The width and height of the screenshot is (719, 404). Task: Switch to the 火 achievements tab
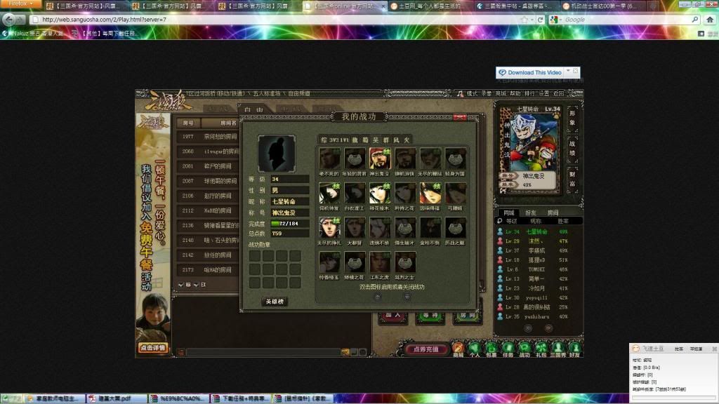click(407, 140)
